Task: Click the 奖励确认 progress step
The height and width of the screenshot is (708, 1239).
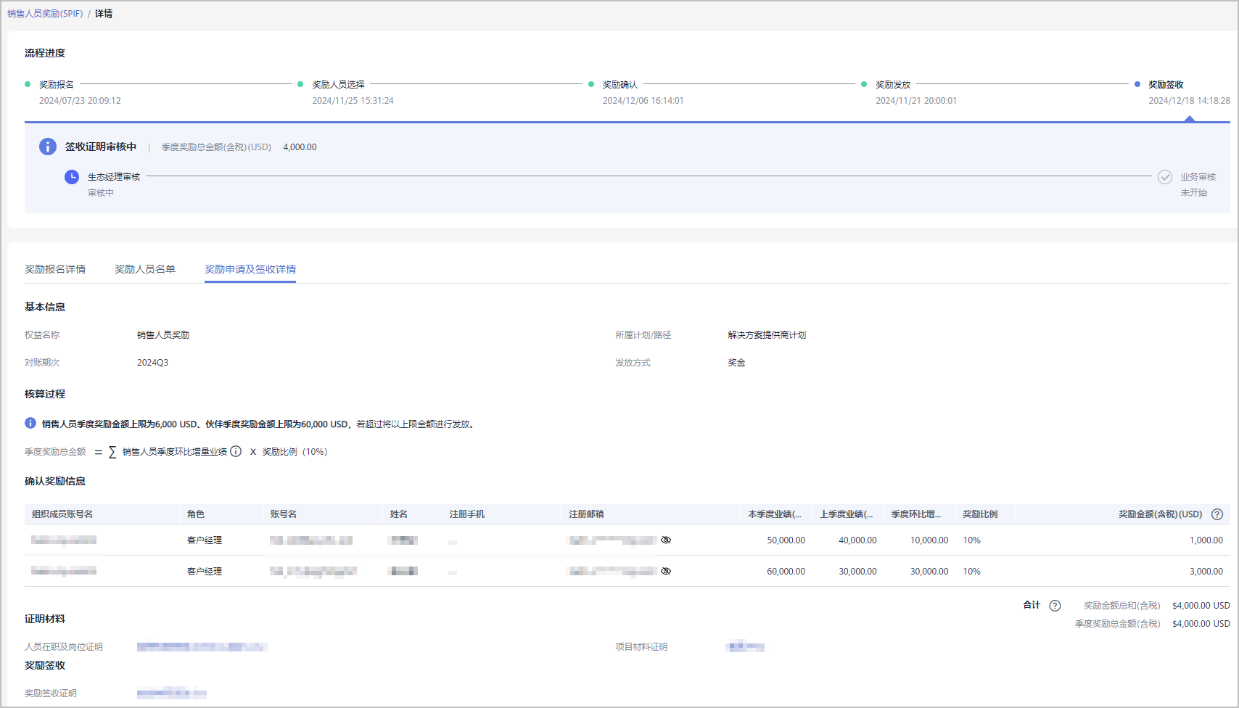Action: point(619,84)
